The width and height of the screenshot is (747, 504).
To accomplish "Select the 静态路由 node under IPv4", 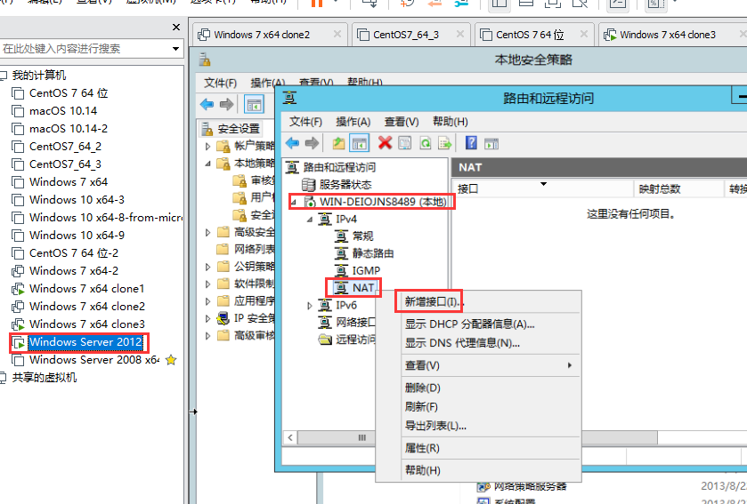I will [x=373, y=253].
